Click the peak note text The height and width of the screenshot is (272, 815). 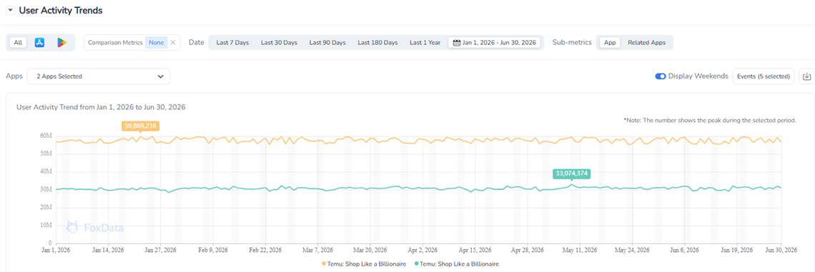709,120
